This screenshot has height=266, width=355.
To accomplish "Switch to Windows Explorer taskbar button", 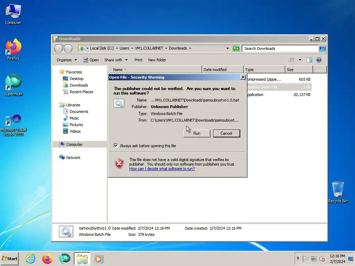I will pyautogui.click(x=82, y=258).
